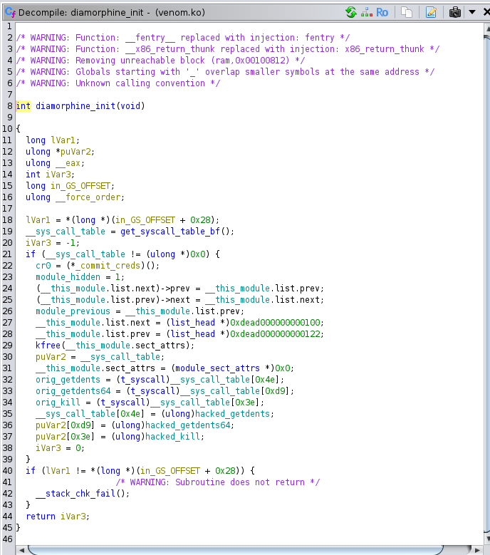490x555 pixels.
Task: Select module_previous variable on line 26
Action: 73,311
